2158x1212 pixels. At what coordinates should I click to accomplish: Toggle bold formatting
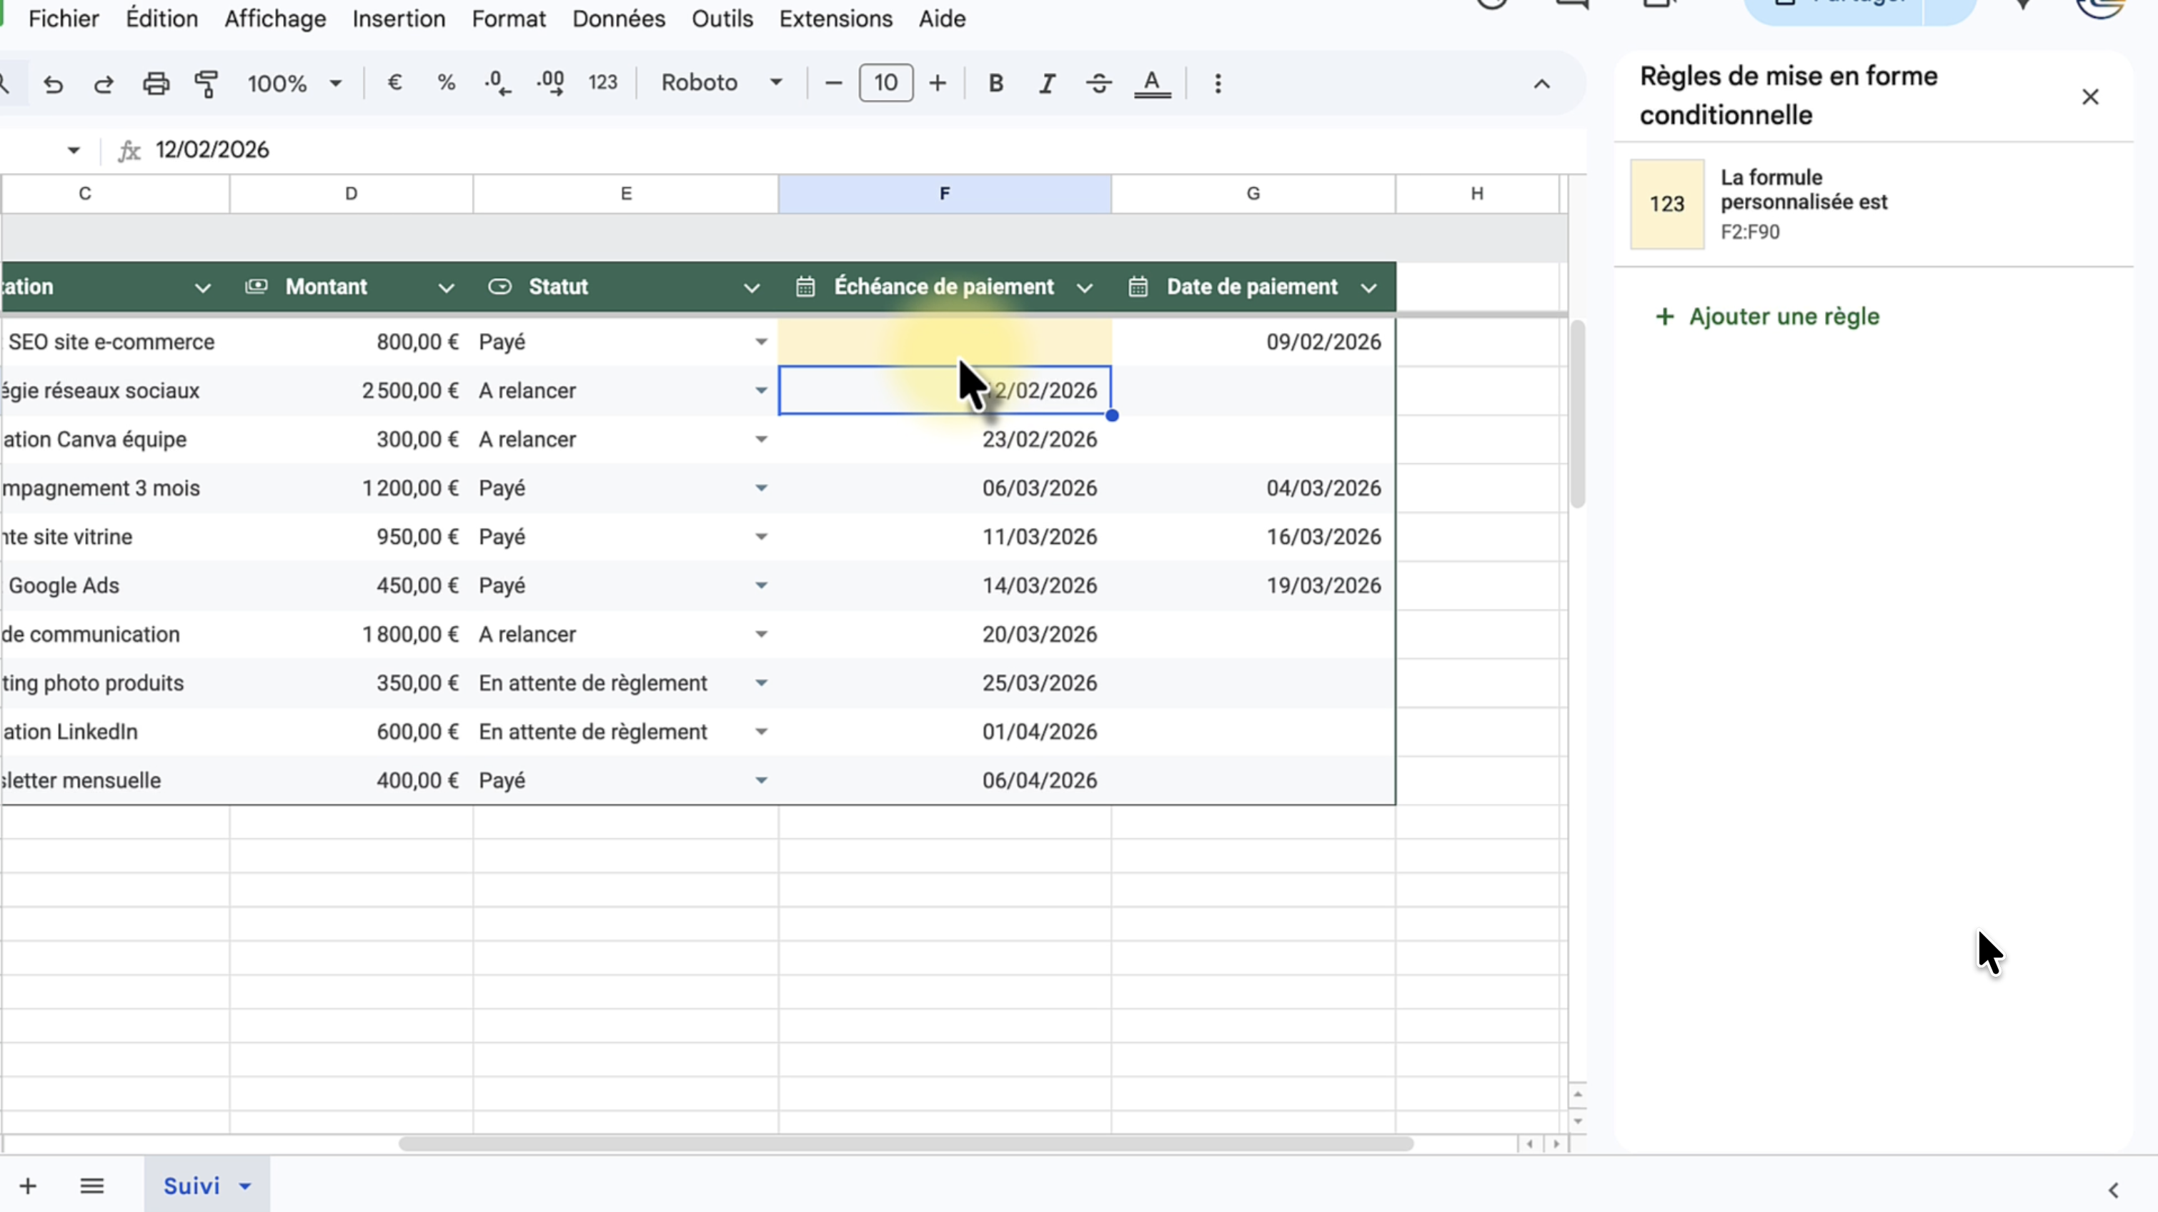995,83
